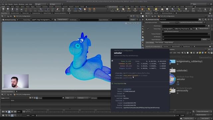Image resolution: width=213 pixels, height=120 pixels.
Task: Open Point Group dropdown arrow in parameters
Action: tap(206, 26)
